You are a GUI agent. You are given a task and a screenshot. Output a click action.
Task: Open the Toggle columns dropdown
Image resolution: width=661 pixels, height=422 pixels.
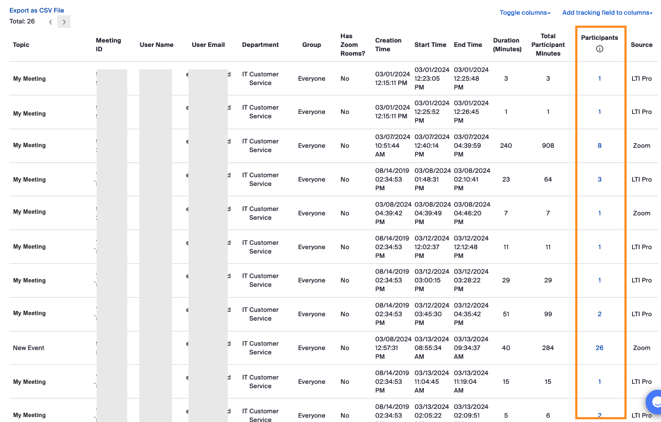(524, 13)
